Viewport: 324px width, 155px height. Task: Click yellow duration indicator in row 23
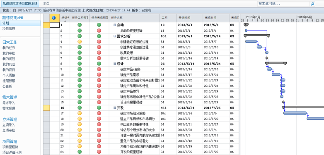(80, 146)
